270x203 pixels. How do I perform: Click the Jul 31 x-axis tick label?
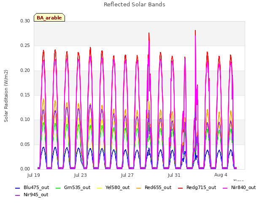pos(174,175)
